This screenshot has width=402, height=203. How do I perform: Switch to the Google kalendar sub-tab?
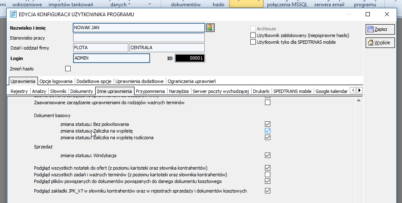tap(331, 91)
